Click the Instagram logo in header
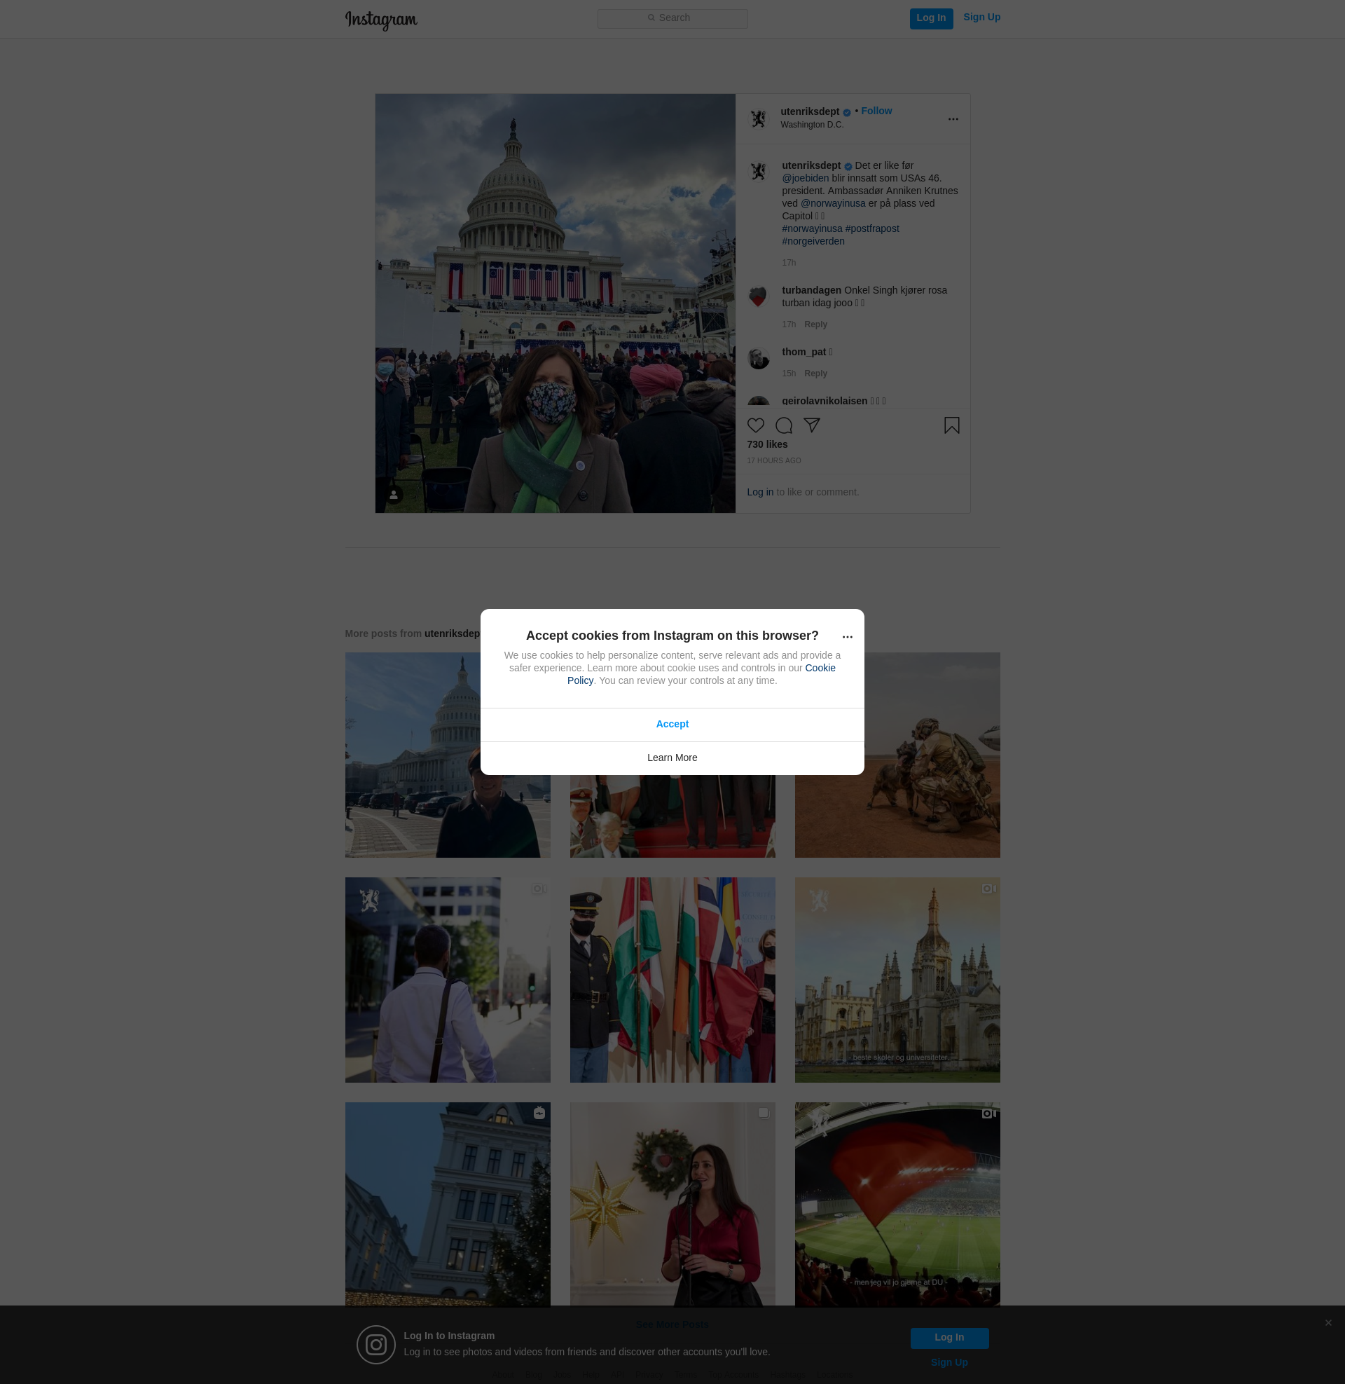The width and height of the screenshot is (1345, 1384). [x=381, y=20]
